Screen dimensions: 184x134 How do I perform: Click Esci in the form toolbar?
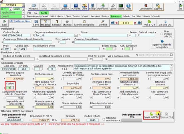[x=4, y=23]
